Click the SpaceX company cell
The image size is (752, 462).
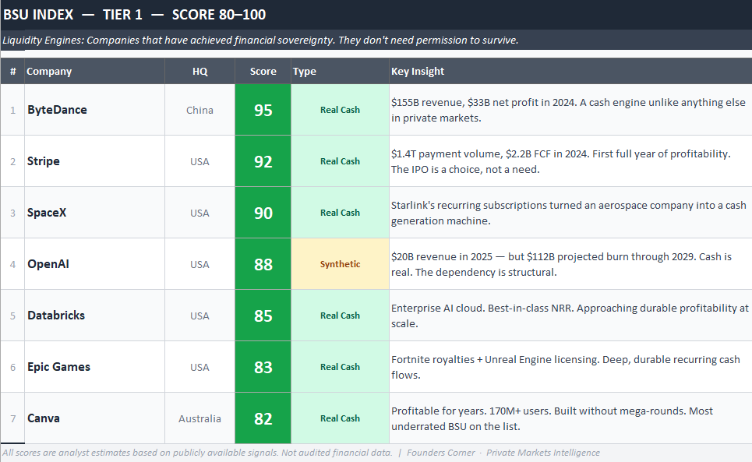(94, 213)
